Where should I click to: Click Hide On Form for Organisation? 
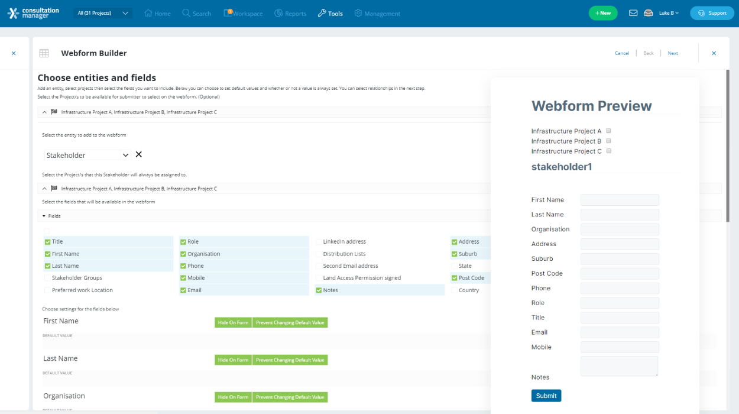click(233, 397)
